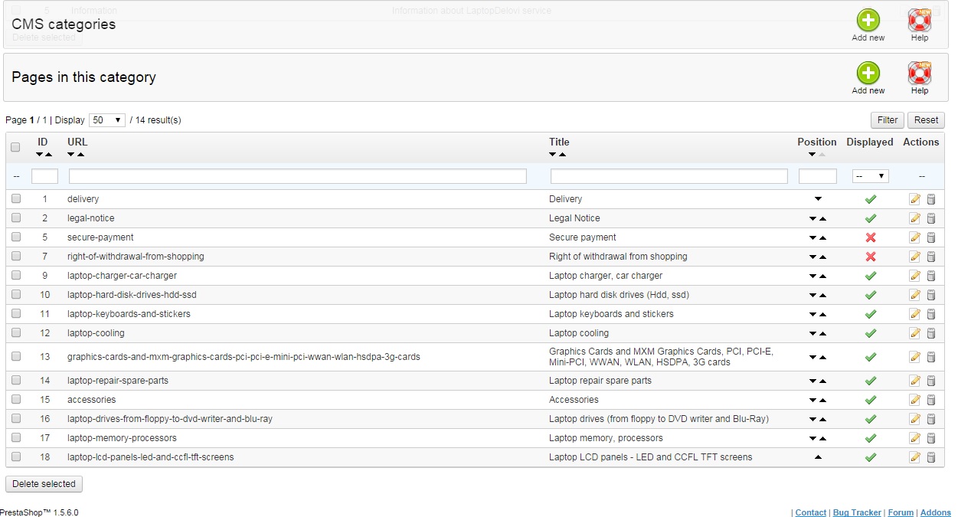
Task: Open the Forum footer link
Action: click(x=901, y=512)
